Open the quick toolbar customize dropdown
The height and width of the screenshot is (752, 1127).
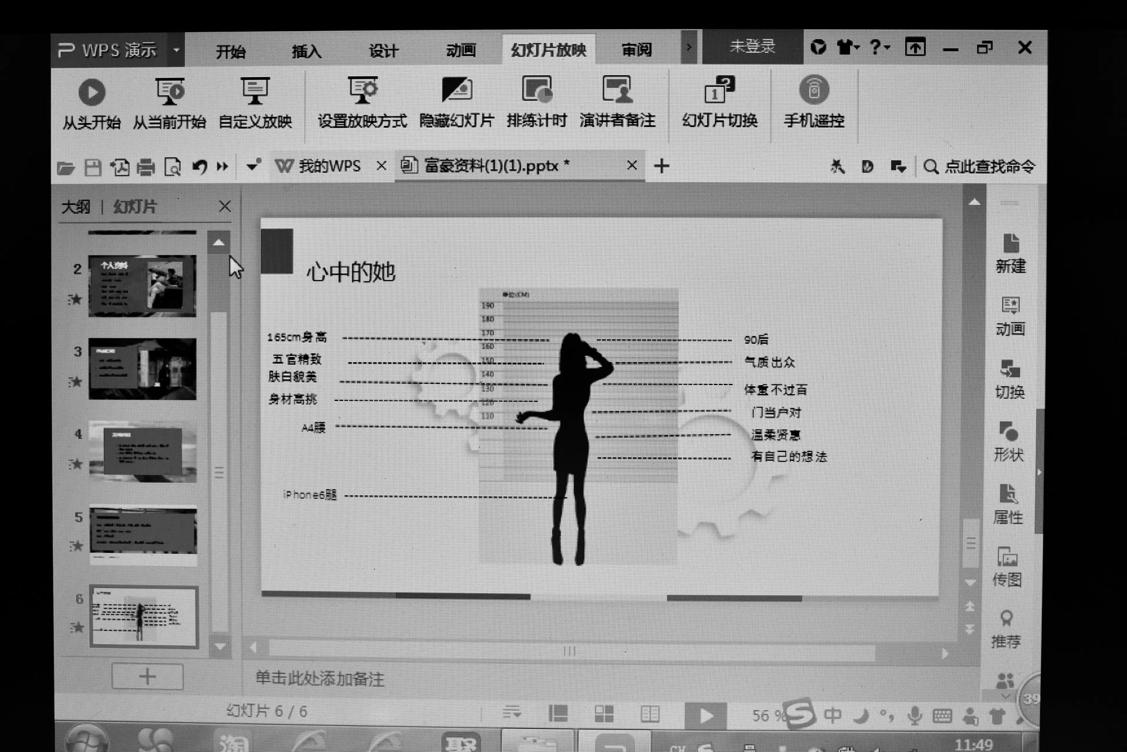coord(253,166)
